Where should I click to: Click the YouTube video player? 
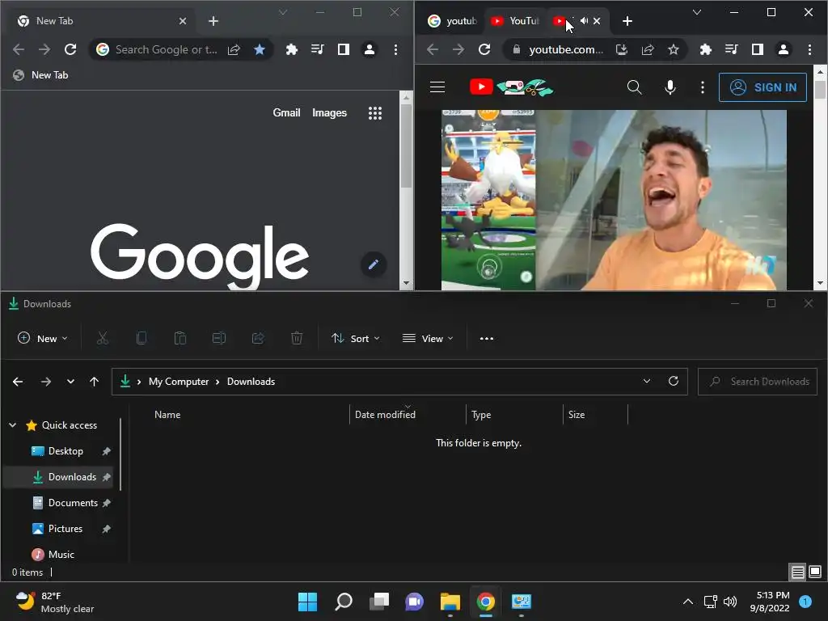[614, 200]
